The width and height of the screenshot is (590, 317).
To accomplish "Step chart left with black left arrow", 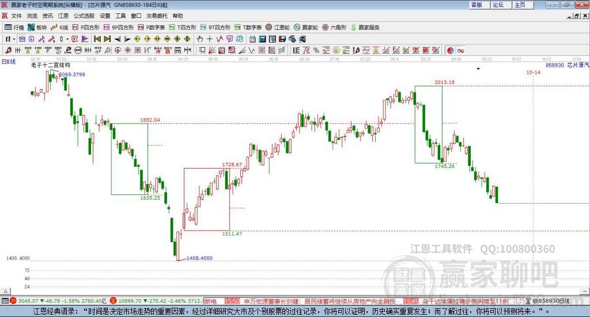I will point(118,39).
